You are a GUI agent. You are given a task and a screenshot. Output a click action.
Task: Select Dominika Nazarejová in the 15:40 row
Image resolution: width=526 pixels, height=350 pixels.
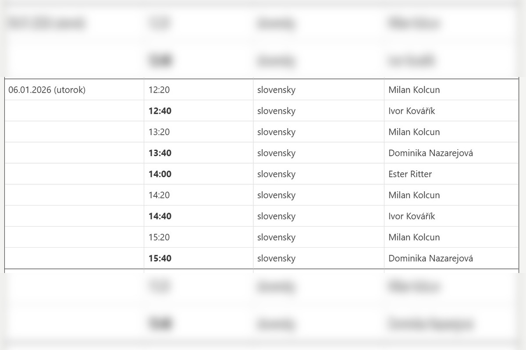coord(430,258)
